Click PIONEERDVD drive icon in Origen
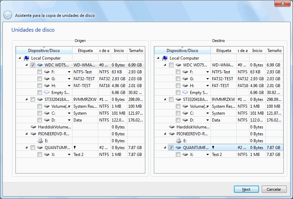Image resolution: width=293 pixels, height=199 pixels. coord(33,134)
